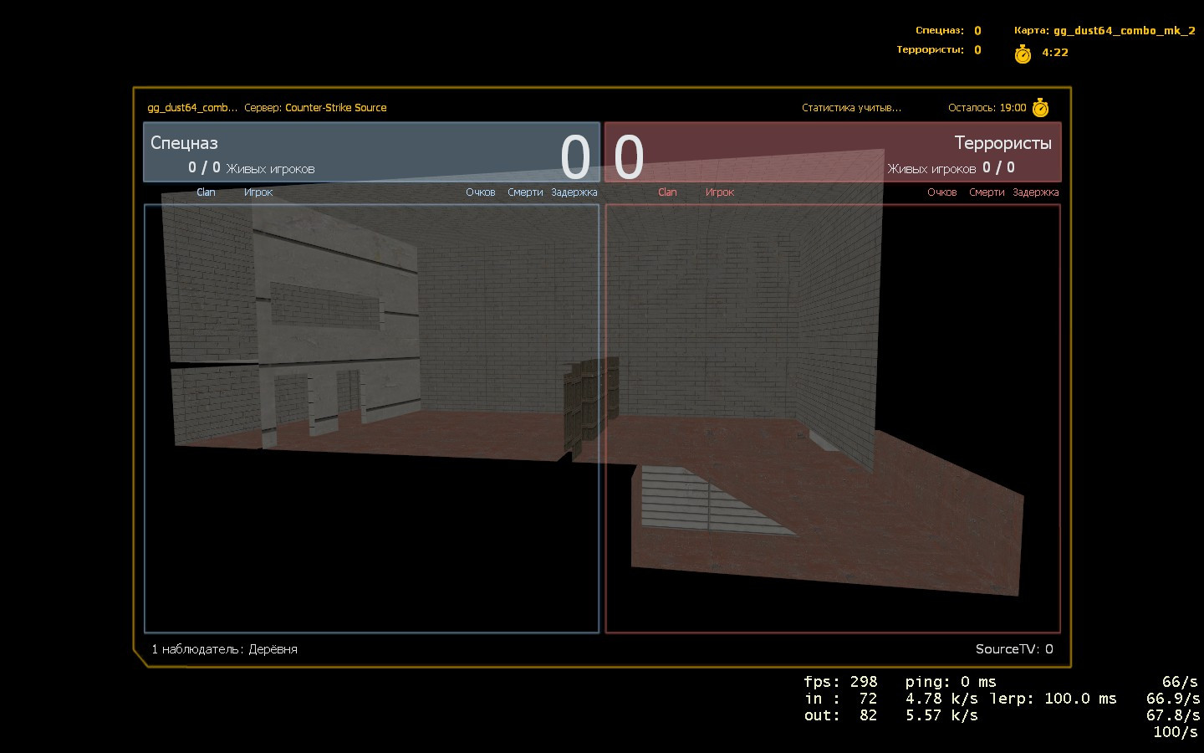
Task: Click the map name gg_dust64_combo_mk_2
Action: point(1125,31)
